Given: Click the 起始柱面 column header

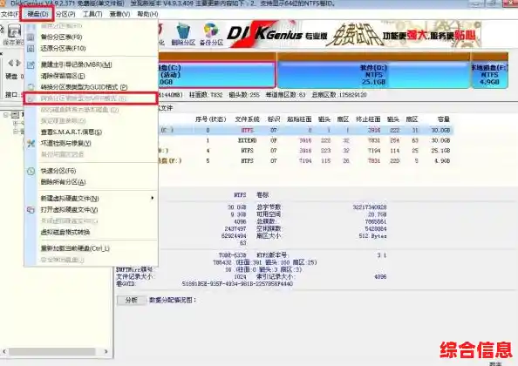Looking at the screenshot, I should 299,119.
